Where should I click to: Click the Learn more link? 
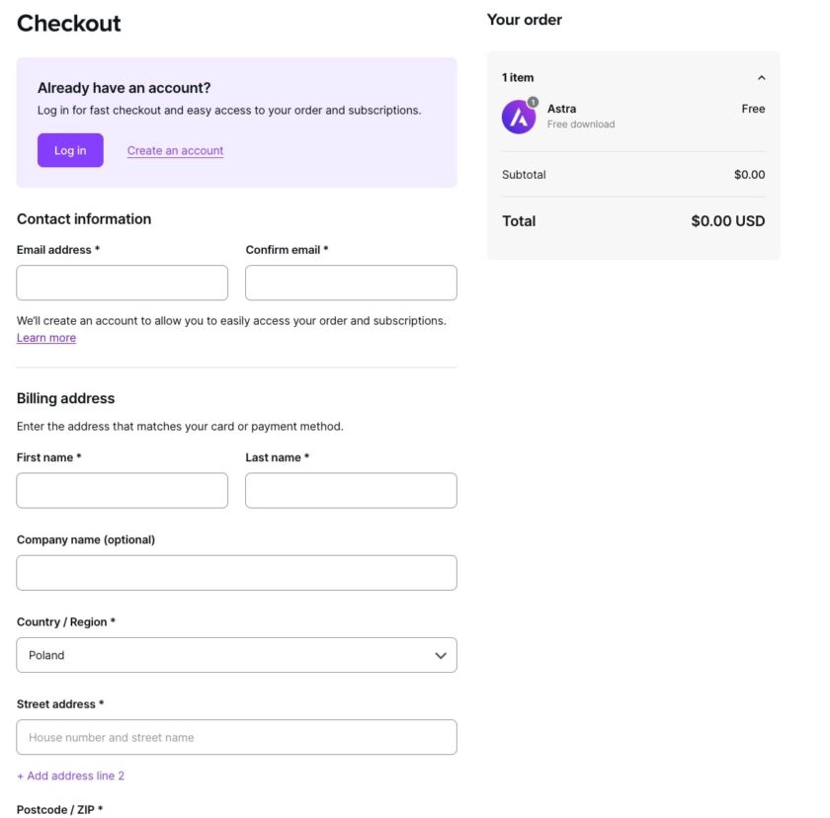tap(45, 337)
